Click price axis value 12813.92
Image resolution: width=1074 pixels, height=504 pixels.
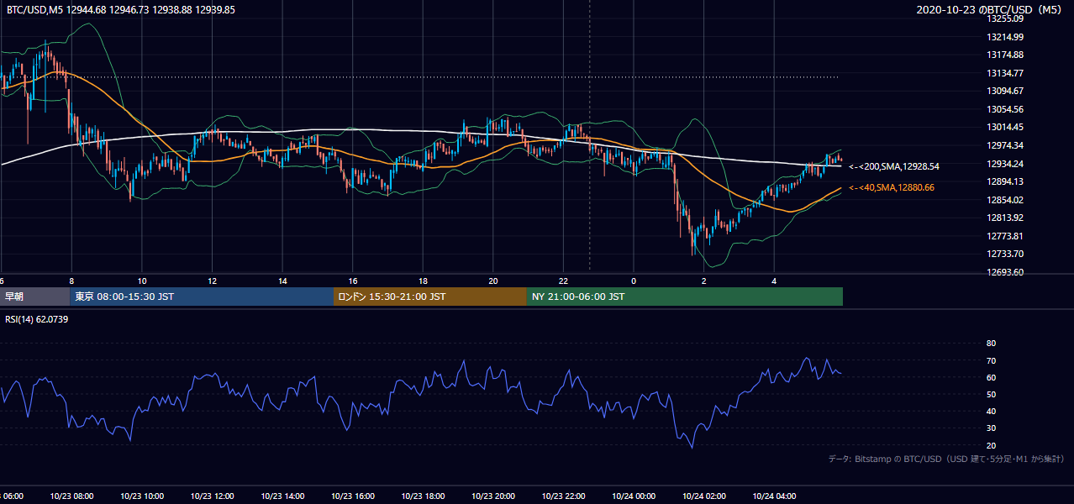tap(1005, 218)
